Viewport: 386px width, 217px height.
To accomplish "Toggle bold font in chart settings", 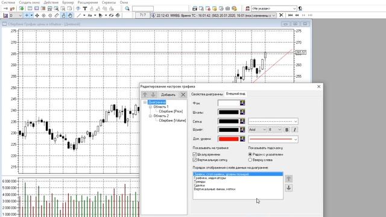I will (x=287, y=130).
